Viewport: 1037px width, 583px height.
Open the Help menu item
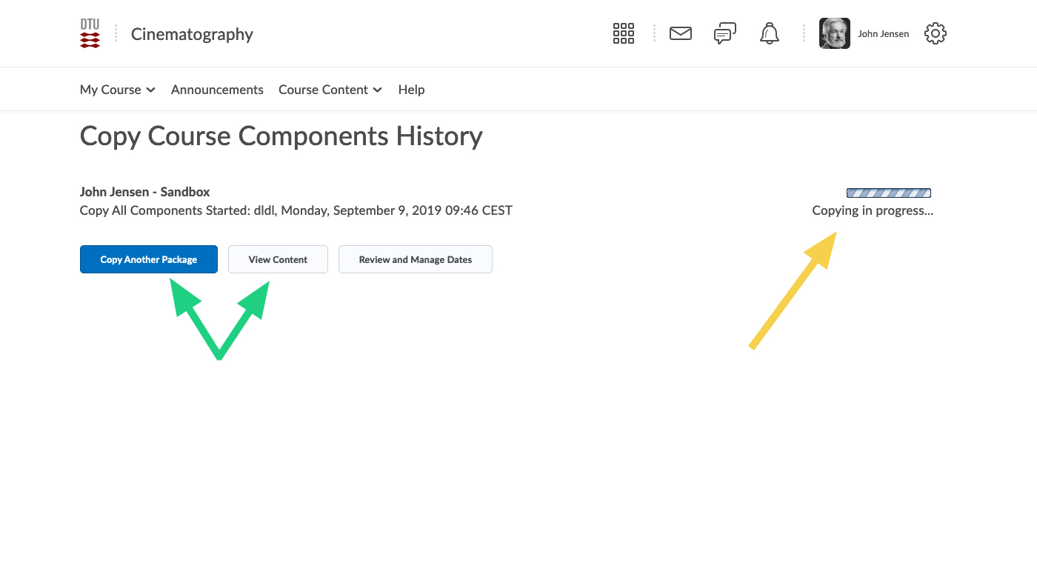(411, 90)
